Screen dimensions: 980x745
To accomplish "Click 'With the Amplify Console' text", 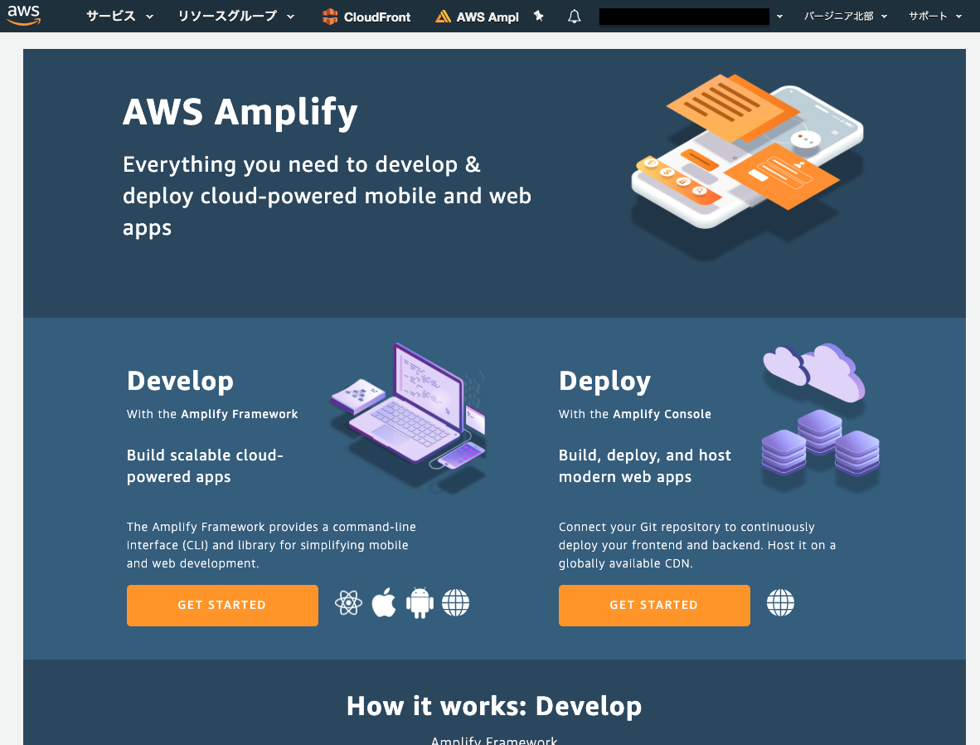I will click(635, 414).
